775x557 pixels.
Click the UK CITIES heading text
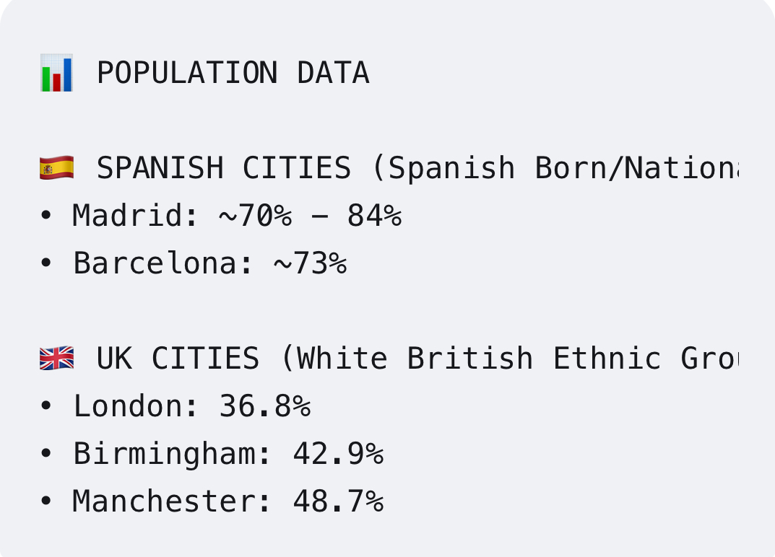pyautogui.click(x=178, y=359)
